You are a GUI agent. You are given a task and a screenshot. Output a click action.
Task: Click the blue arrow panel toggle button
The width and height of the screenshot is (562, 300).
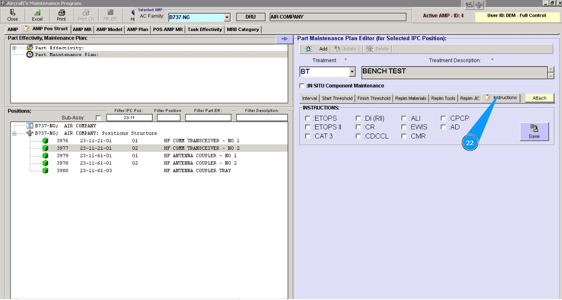pyautogui.click(x=285, y=39)
